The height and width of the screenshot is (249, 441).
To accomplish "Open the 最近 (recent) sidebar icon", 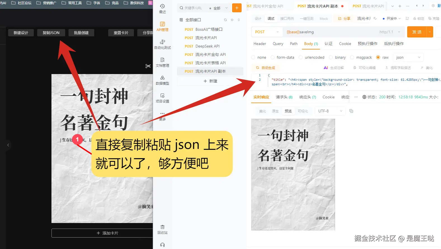I will pos(162,9).
